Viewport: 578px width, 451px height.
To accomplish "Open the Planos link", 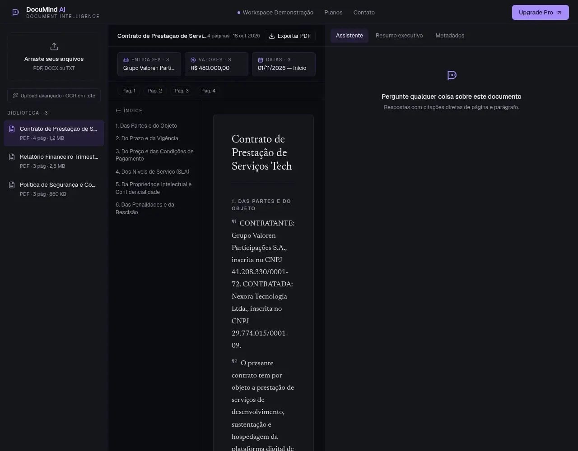I will pos(333,13).
